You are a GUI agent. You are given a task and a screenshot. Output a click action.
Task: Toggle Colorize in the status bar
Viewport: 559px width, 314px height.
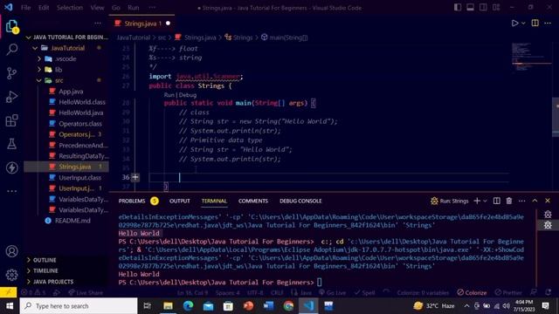point(472,293)
